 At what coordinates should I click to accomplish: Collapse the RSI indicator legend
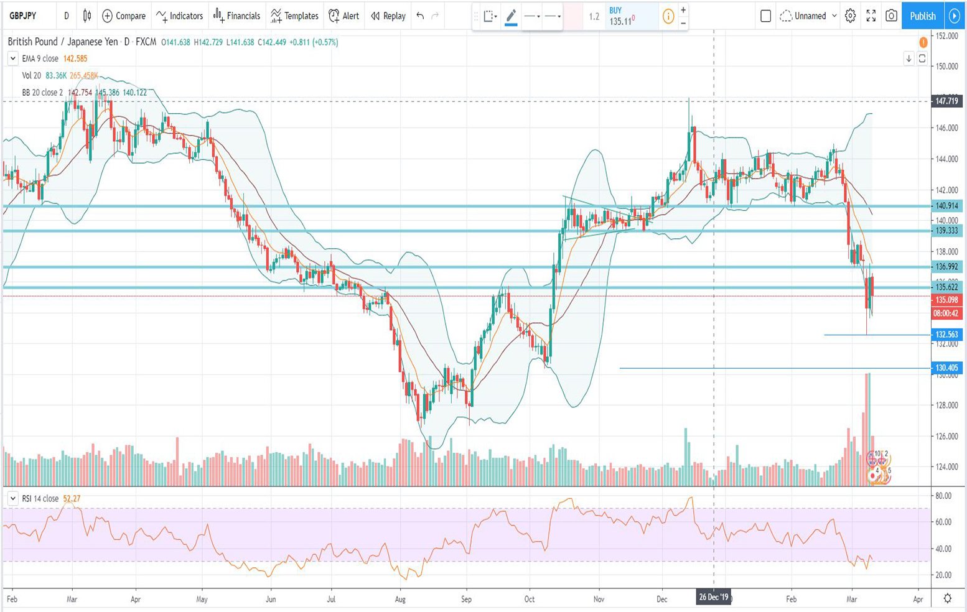tap(12, 498)
